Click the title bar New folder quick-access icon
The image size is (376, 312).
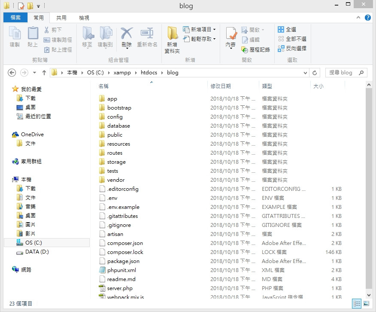tap(30, 6)
